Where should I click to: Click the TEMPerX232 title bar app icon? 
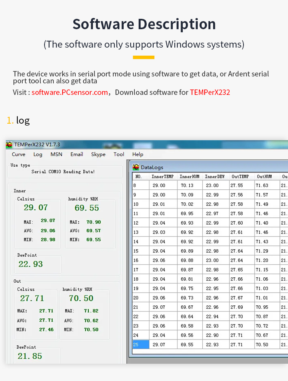click(x=9, y=144)
